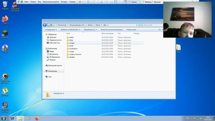Viewport: 215px width, 121px height.
Task: Click in the Explorer search field
Action: [x=153, y=25]
